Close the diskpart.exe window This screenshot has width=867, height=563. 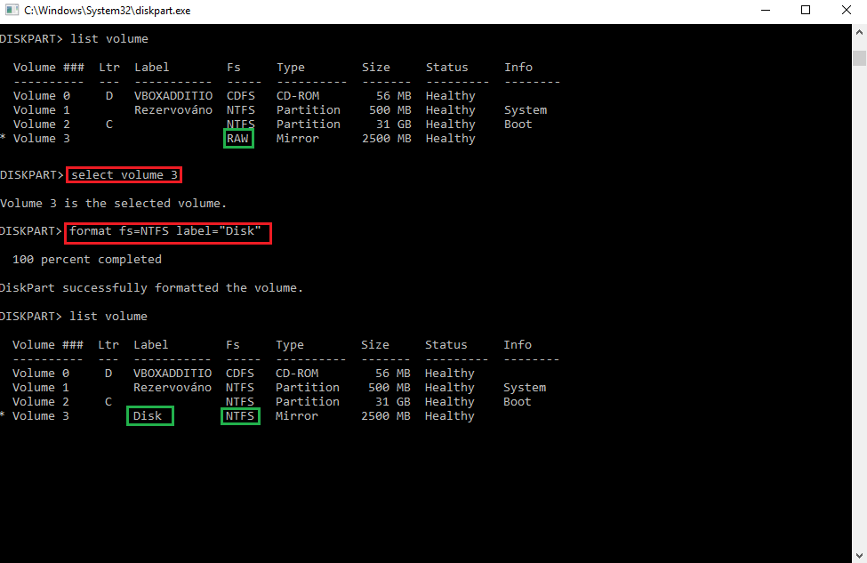coord(847,11)
